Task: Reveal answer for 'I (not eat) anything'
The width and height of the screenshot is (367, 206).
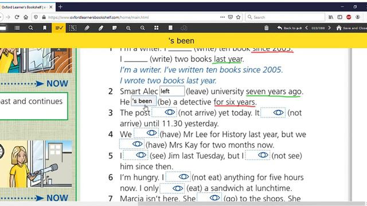Action: point(178,177)
